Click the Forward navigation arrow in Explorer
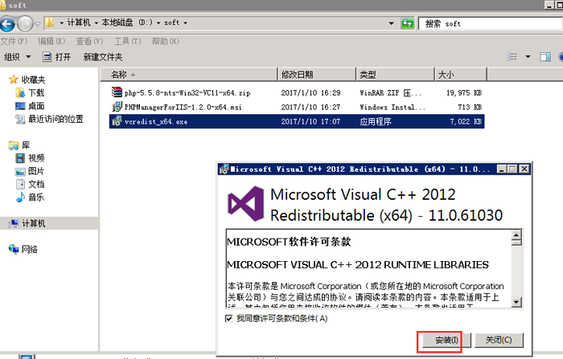Screen dimensions: 563x359 (x=25, y=23)
